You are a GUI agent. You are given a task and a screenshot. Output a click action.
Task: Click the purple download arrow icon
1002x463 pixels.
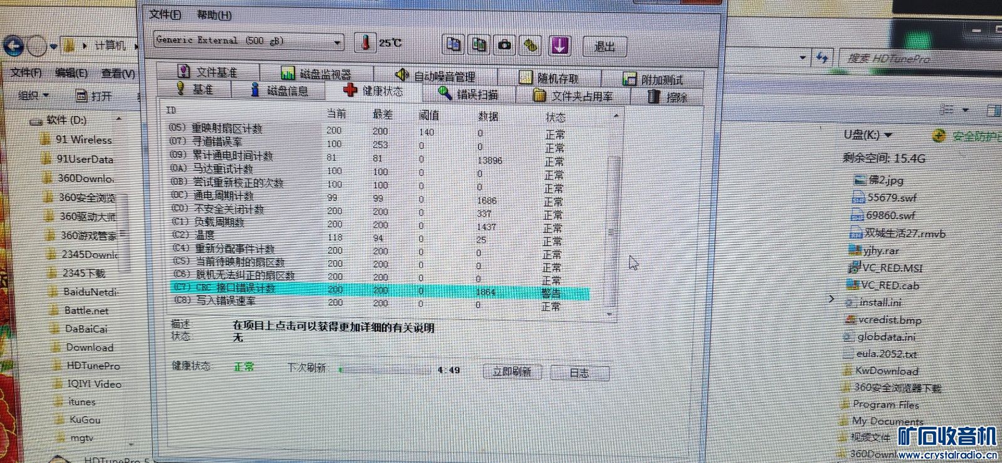pos(559,46)
